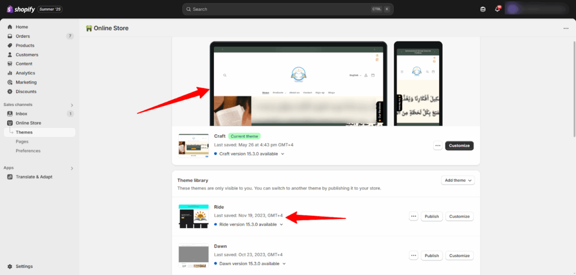Image resolution: width=576 pixels, height=275 pixels.
Task: Open the notifications bell icon
Action: coord(497,9)
